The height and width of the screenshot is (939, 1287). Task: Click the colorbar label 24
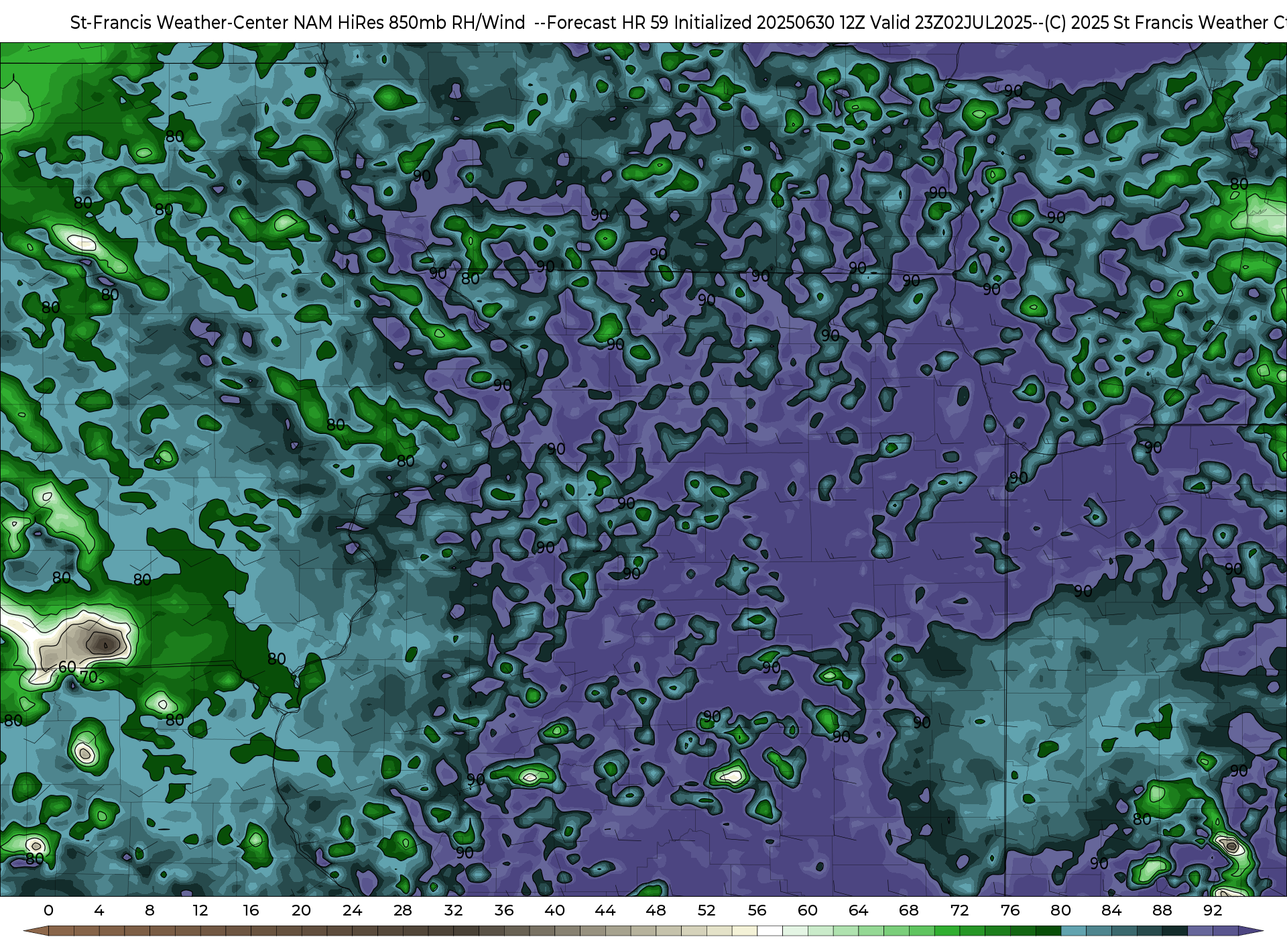pyautogui.click(x=352, y=910)
